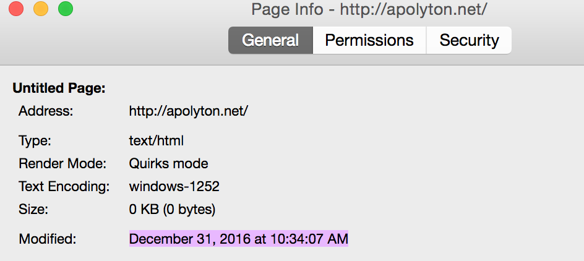Open the Security tab
The image size is (584, 261).
pos(469,40)
